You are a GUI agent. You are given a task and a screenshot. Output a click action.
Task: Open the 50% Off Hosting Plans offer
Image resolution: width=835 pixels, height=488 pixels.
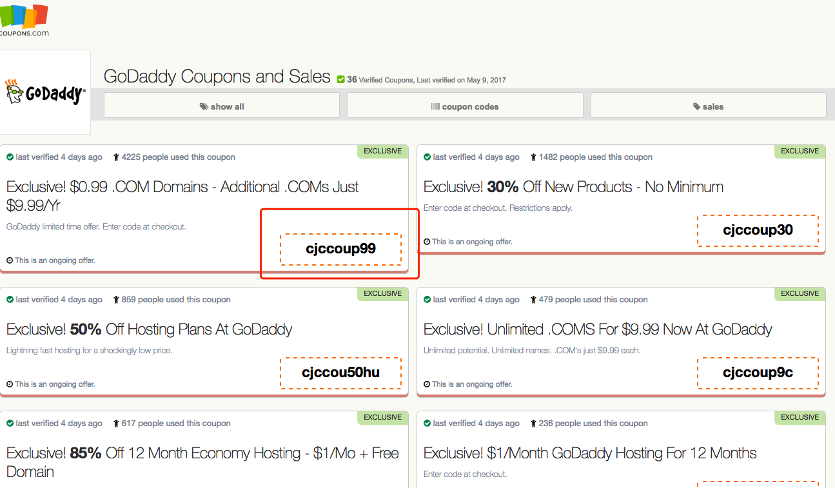click(x=150, y=329)
